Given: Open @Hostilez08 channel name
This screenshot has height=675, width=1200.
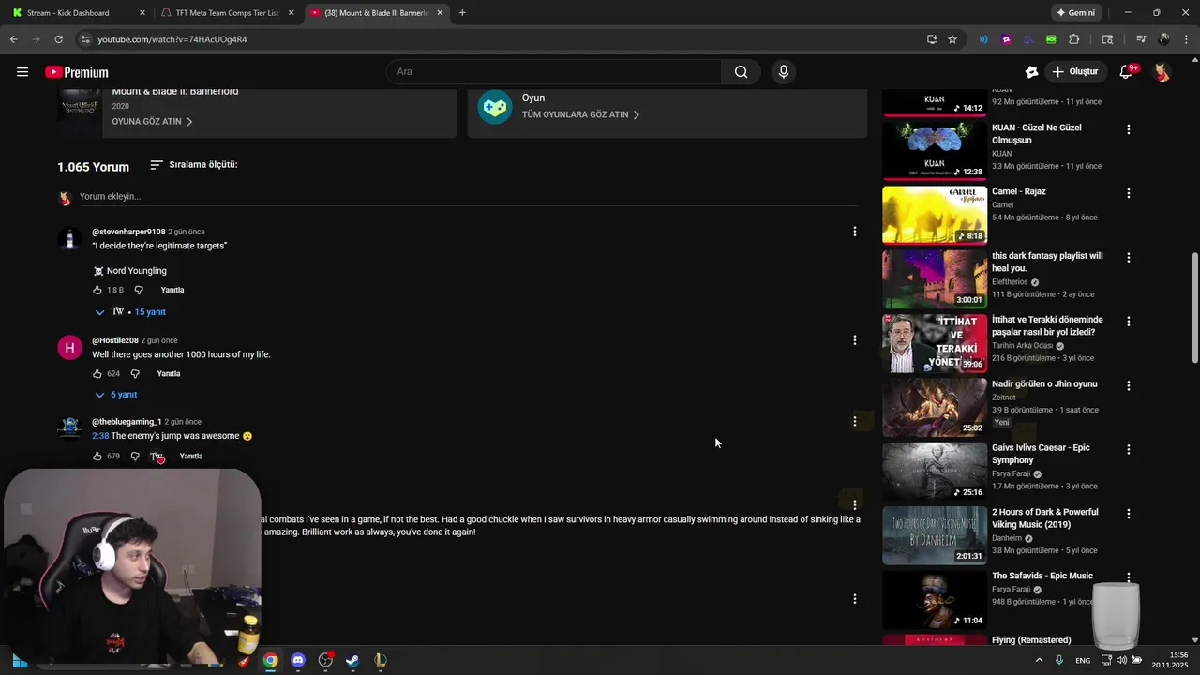Looking at the screenshot, I should point(115,340).
